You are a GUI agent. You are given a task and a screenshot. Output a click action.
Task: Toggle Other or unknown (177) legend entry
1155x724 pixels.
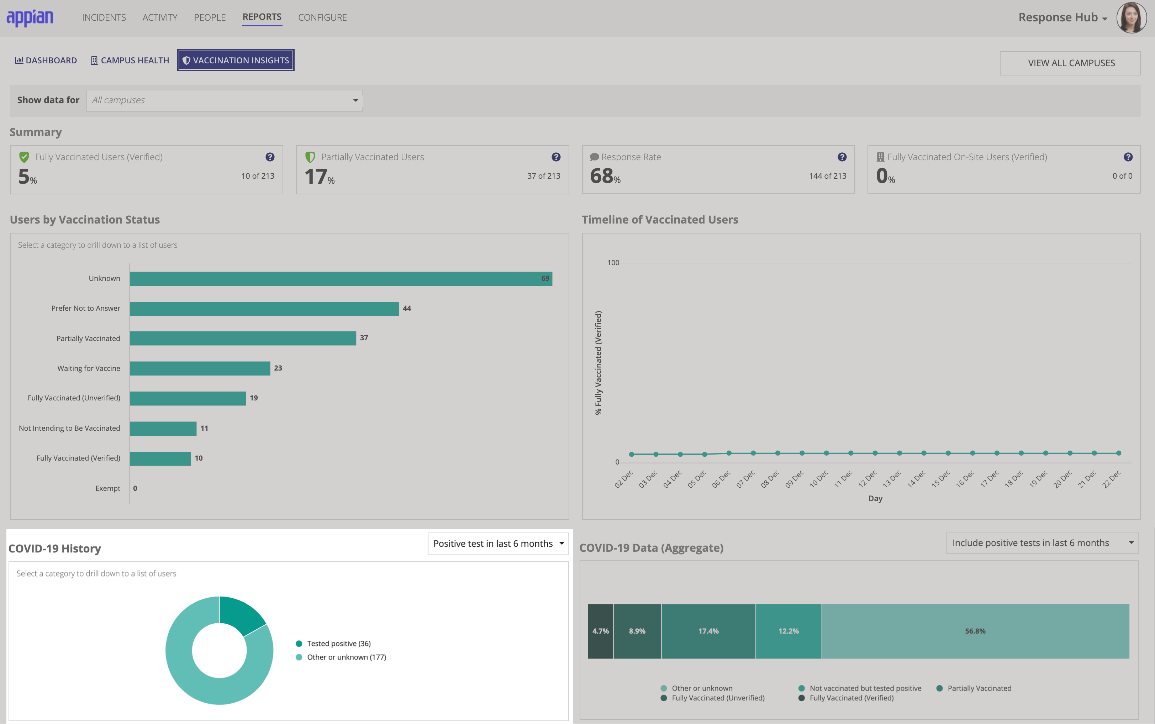click(341, 657)
